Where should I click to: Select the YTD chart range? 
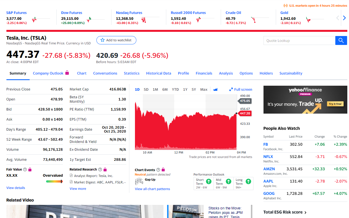[x=175, y=89]
